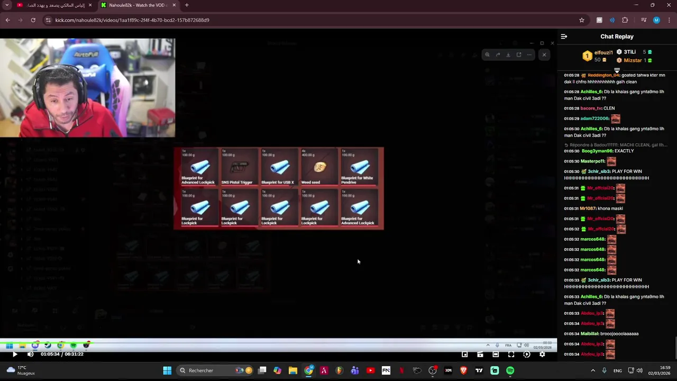
Task: Open video player settings gear
Action: (x=542, y=355)
